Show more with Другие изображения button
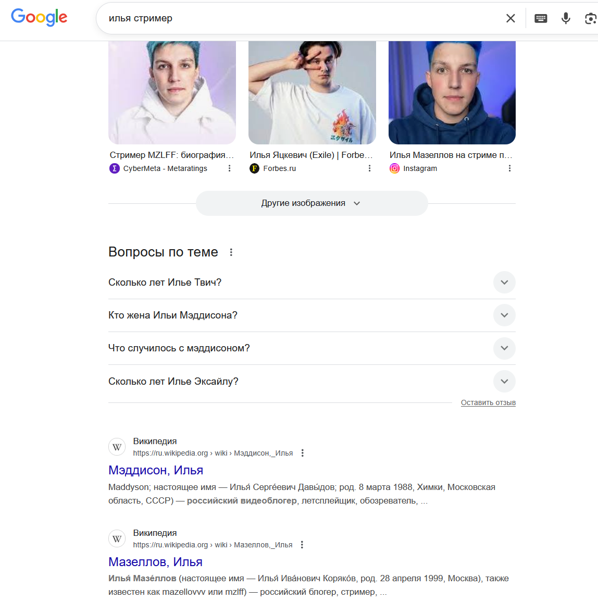Image resolution: width=598 pixels, height=600 pixels. point(312,203)
